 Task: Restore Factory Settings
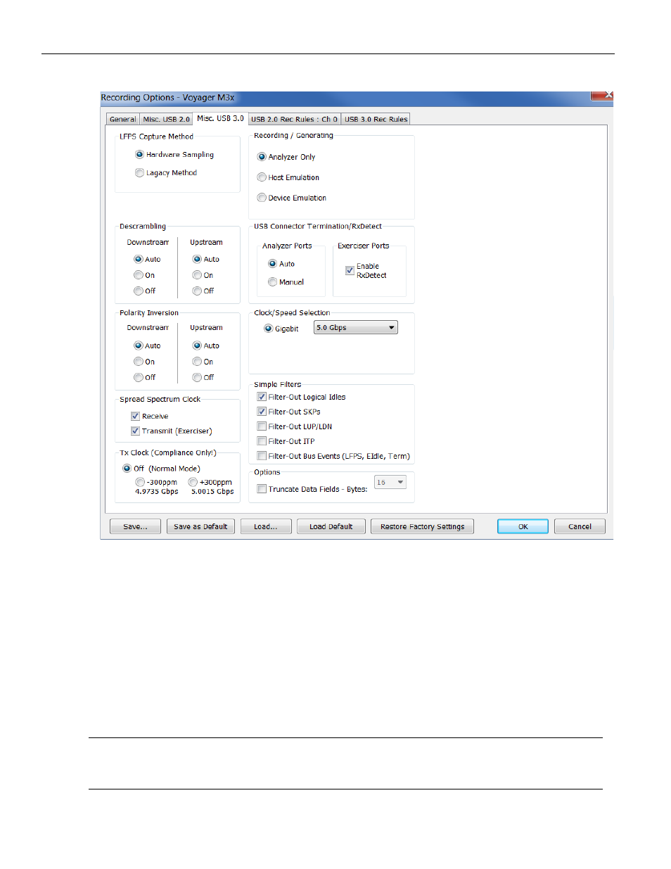click(422, 527)
